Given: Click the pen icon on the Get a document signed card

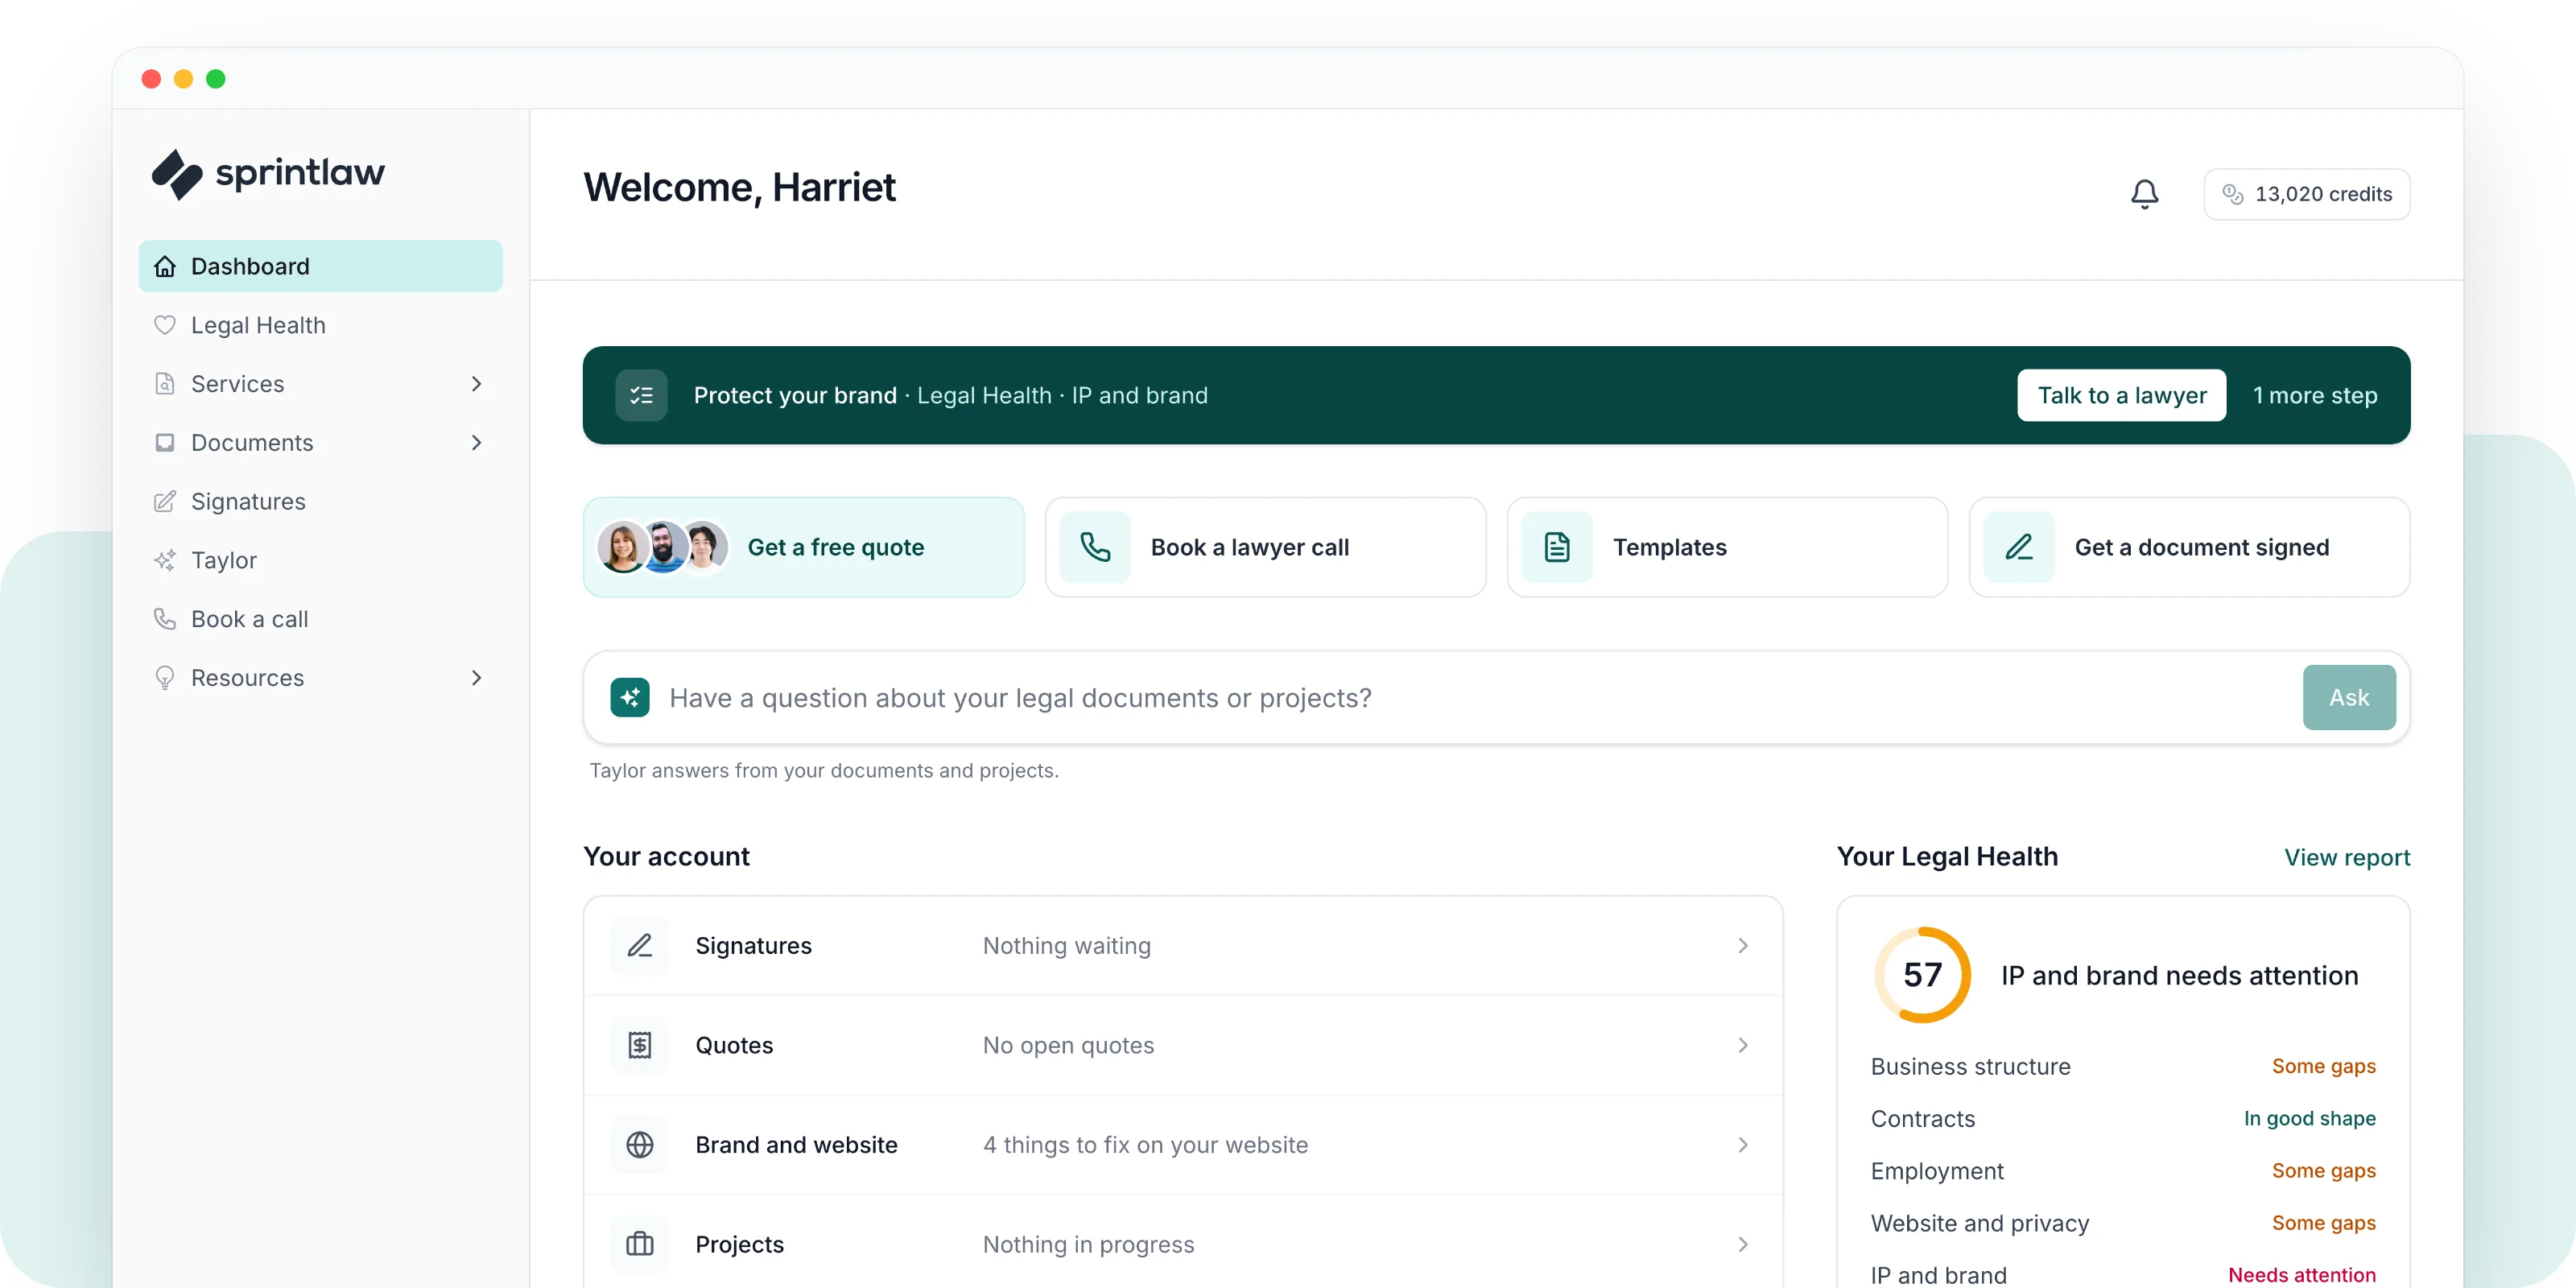Looking at the screenshot, I should 2019,547.
